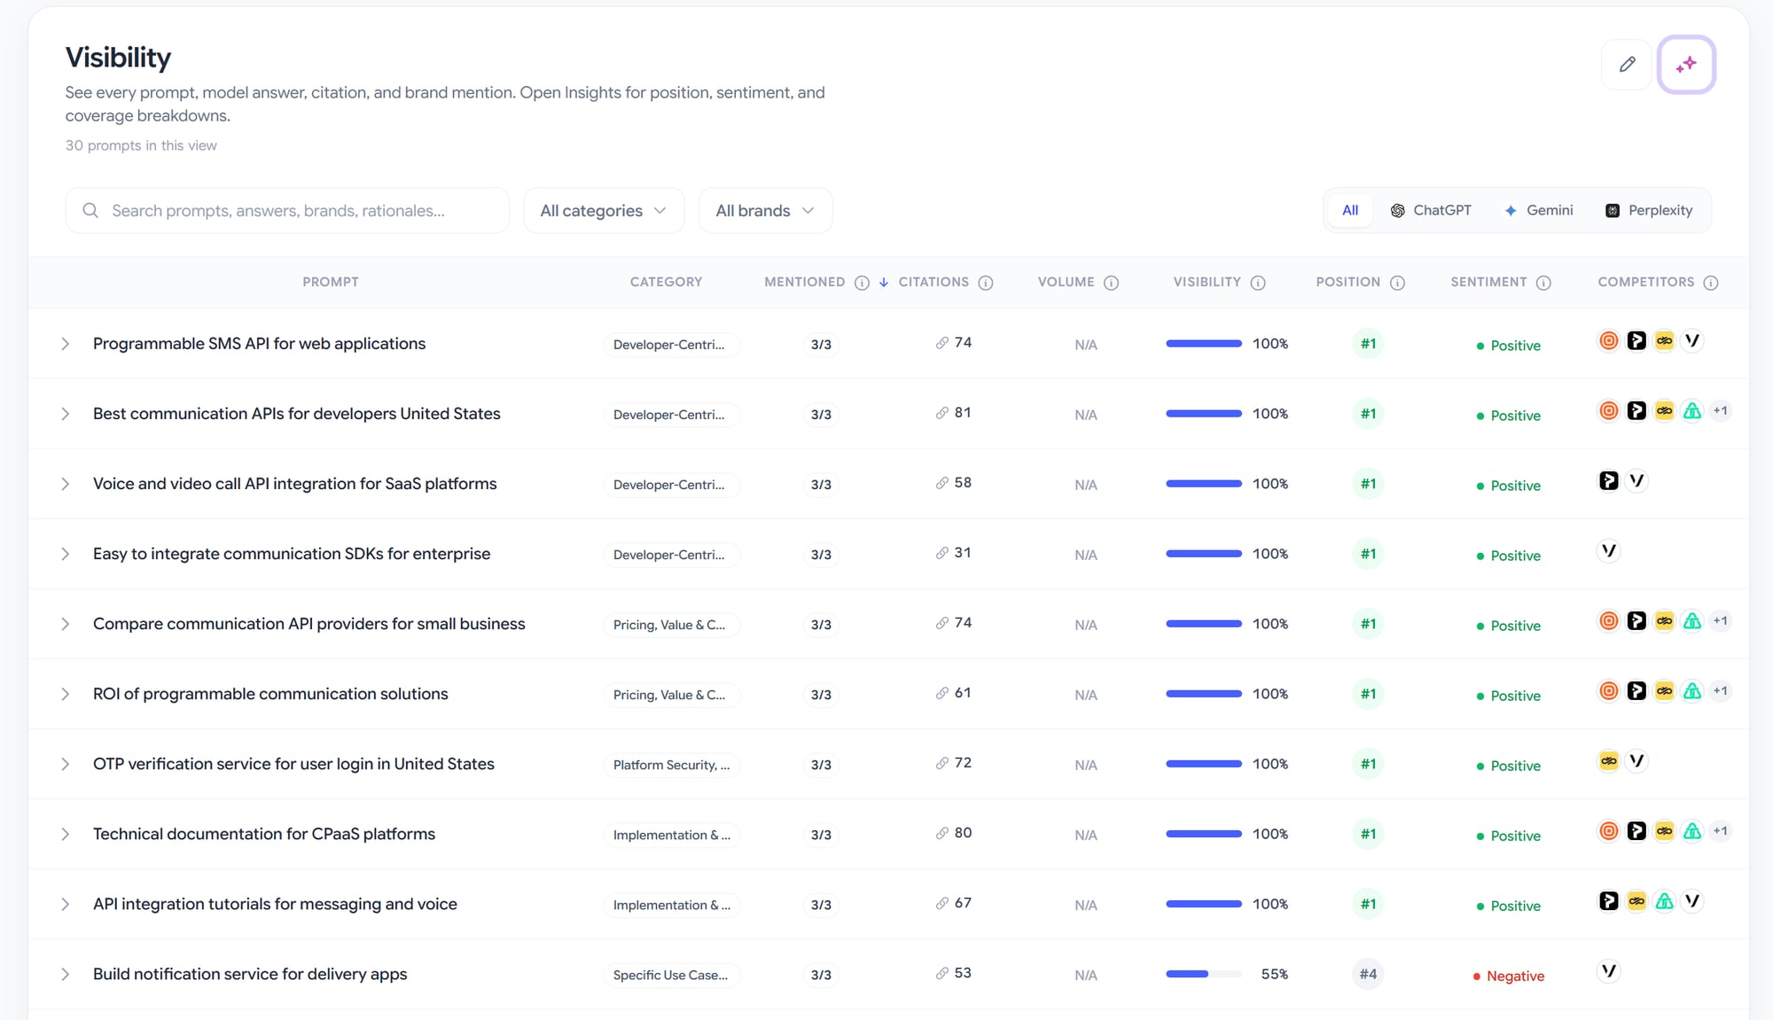Viewport: 1773px width, 1020px height.
Task: Click the Mentioned column info icon
Action: coord(862,283)
